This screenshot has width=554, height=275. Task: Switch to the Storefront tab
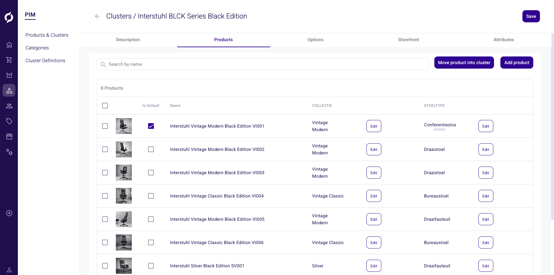pos(408,40)
